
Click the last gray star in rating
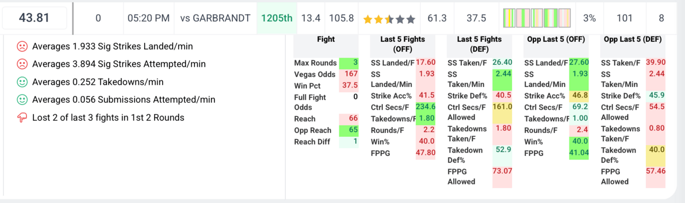coord(410,19)
